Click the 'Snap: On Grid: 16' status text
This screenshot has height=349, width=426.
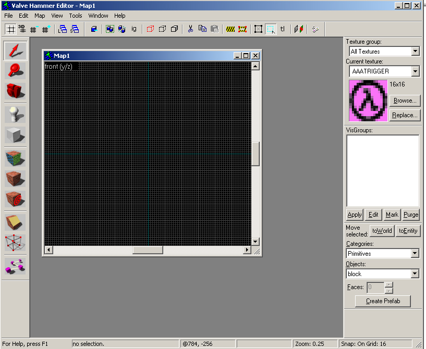point(363,344)
